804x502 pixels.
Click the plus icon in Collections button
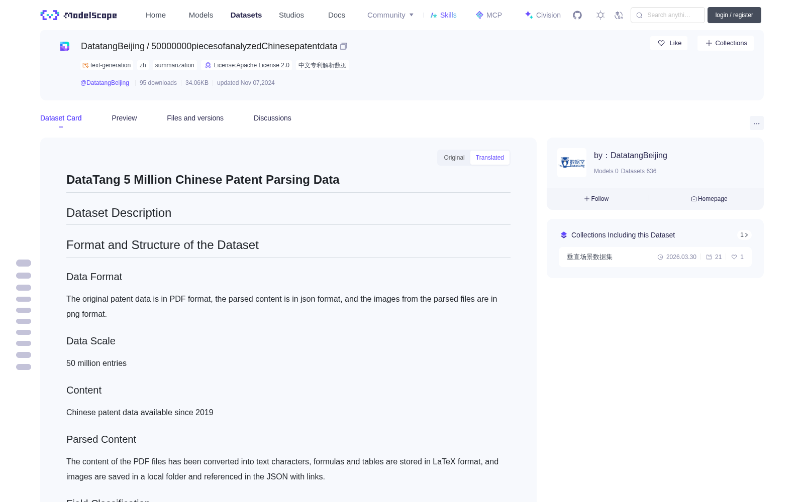pos(709,43)
